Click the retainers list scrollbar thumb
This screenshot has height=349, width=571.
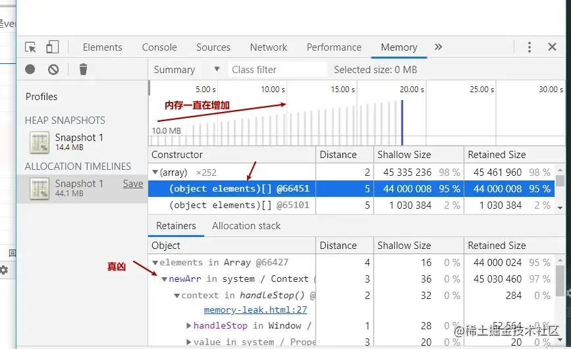click(x=560, y=281)
